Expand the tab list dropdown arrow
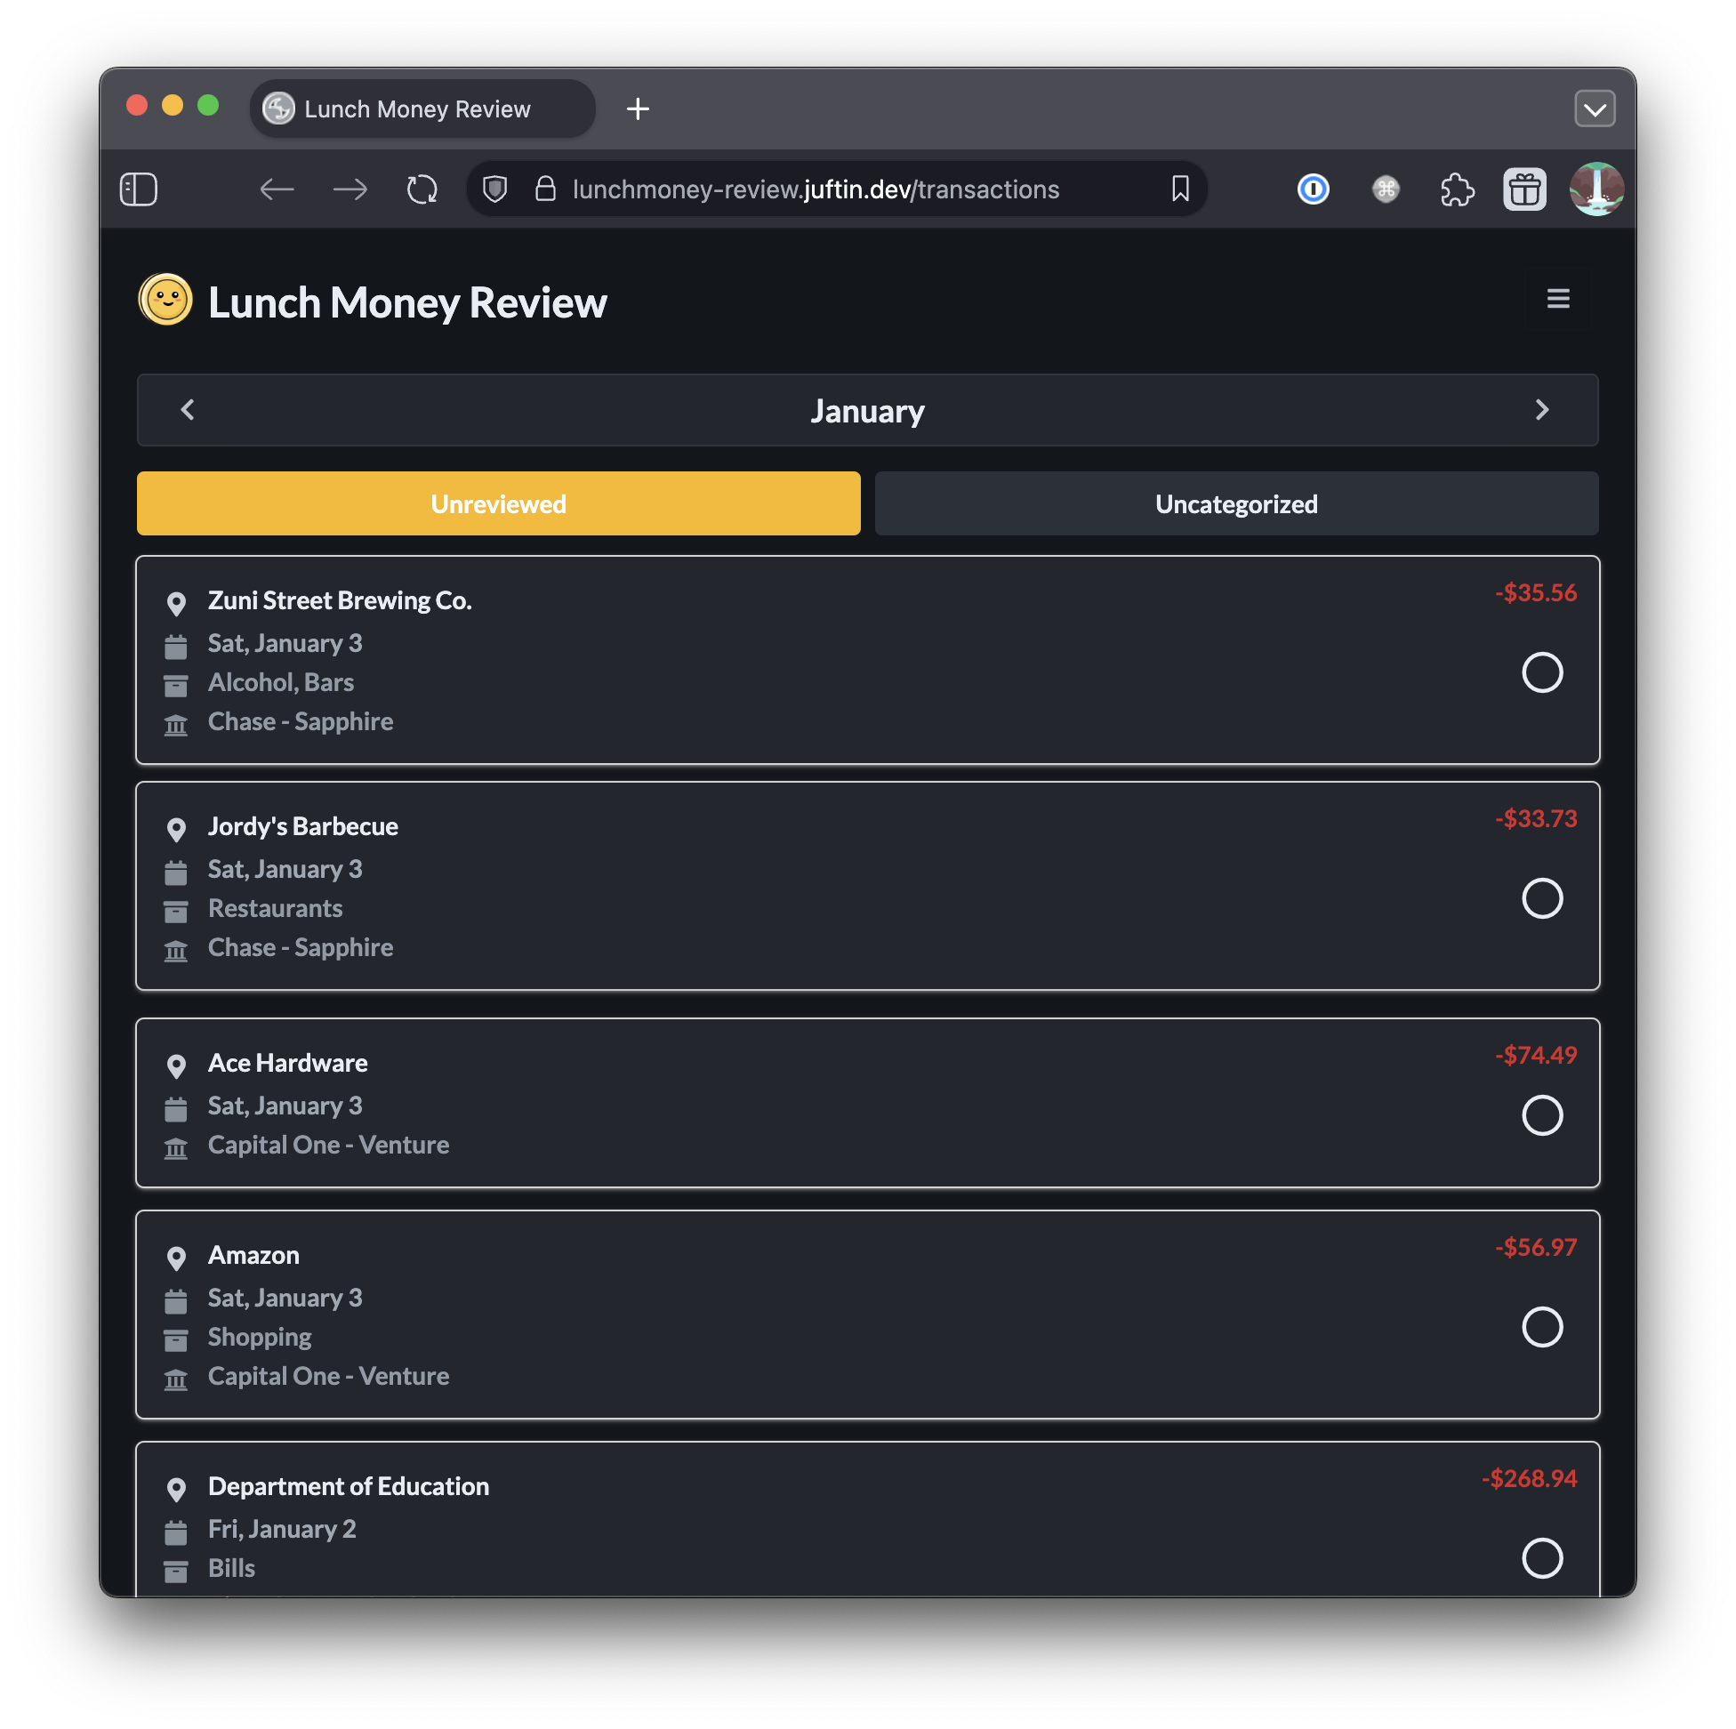The height and width of the screenshot is (1729, 1736). pos(1594,109)
